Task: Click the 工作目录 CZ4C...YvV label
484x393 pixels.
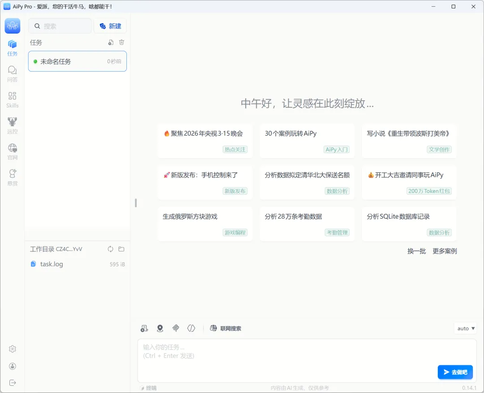Action: click(x=56, y=249)
